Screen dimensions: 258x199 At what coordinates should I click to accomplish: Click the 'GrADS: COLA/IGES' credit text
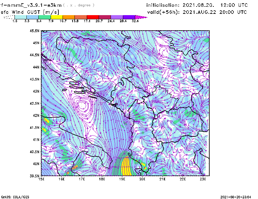15,197
